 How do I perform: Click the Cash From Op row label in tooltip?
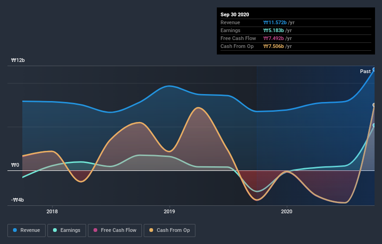pos(237,46)
